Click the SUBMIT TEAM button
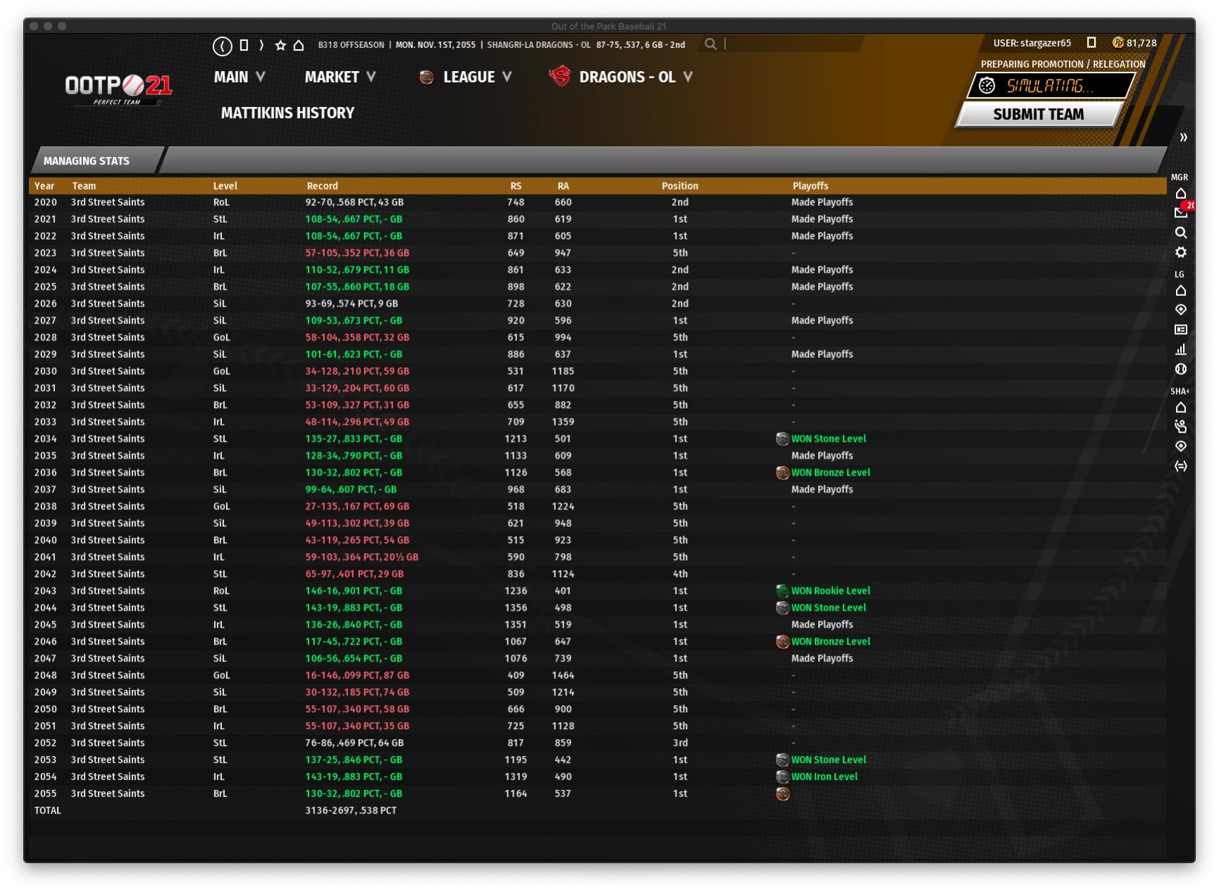This screenshot has width=1219, height=892. point(1038,114)
